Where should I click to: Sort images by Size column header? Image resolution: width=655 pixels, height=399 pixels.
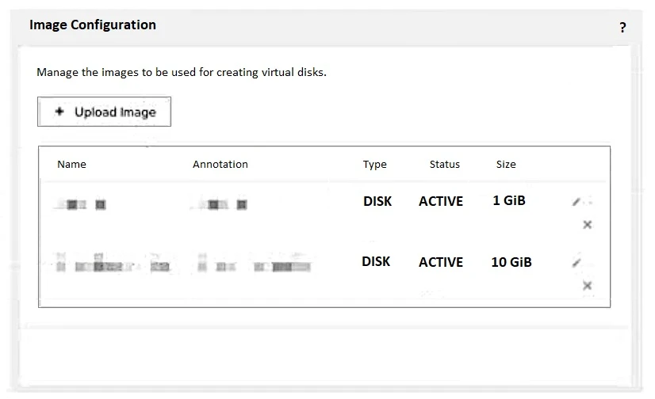point(505,165)
